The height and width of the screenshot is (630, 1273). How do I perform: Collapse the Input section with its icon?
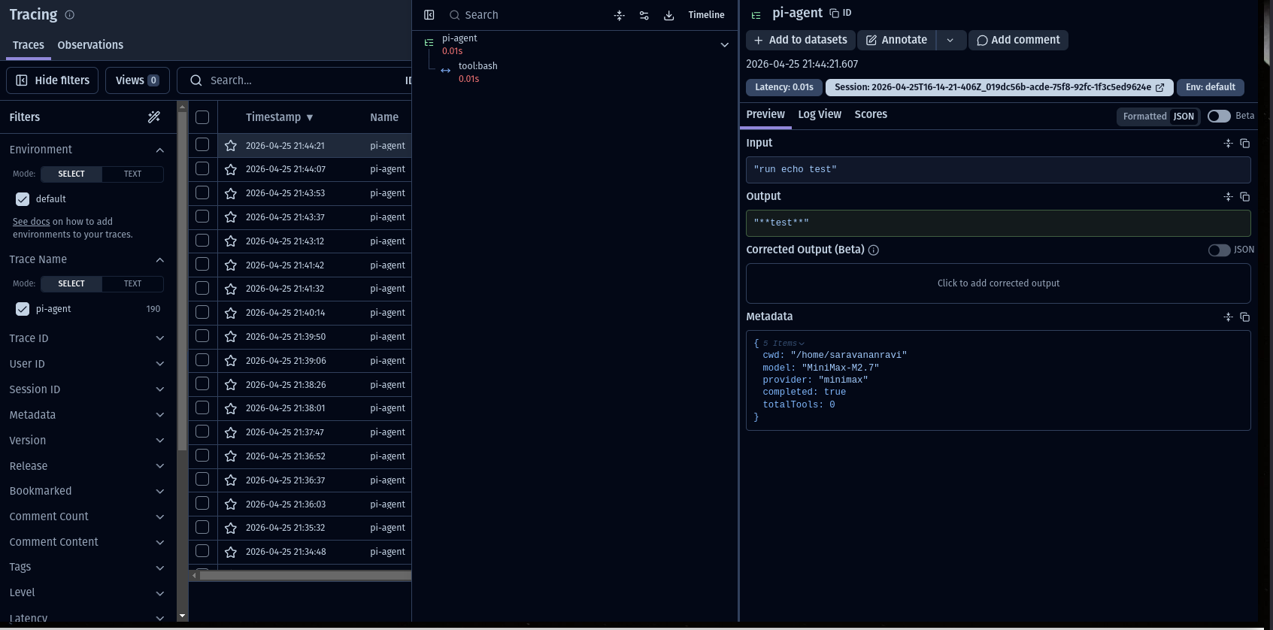[x=1229, y=143]
